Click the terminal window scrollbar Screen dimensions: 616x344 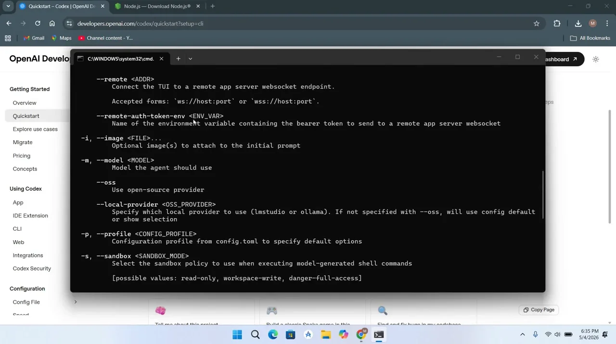543,195
